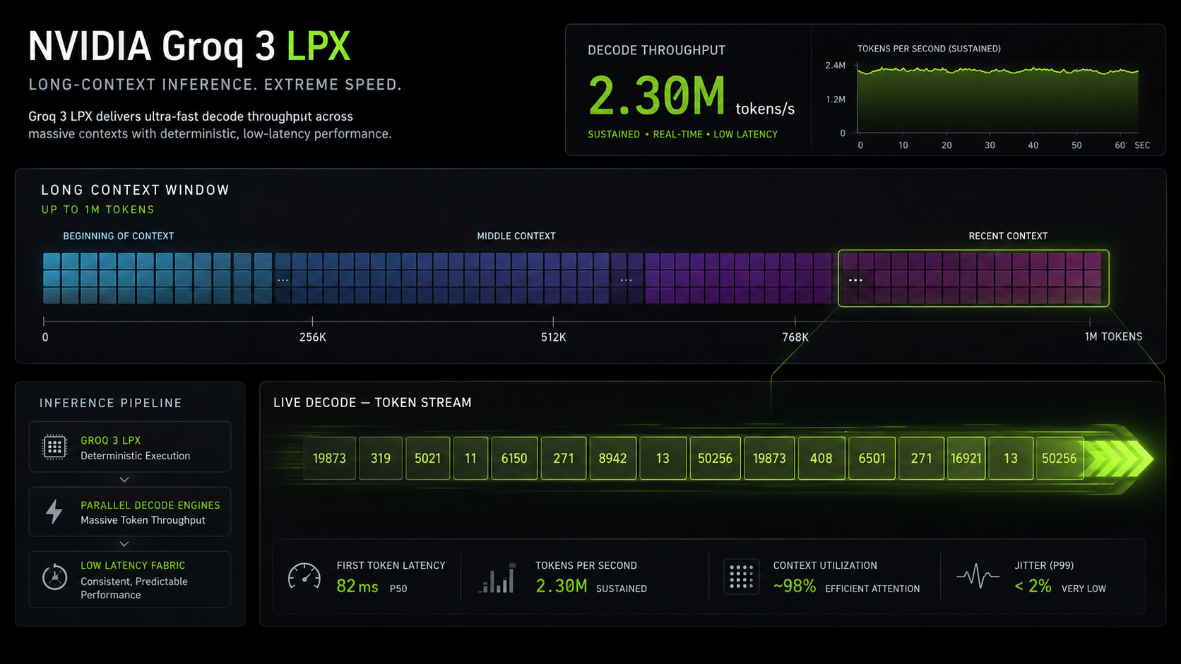Click the INFERENCE PIPELINE heading
Image resolution: width=1181 pixels, height=664 pixels.
pos(111,403)
